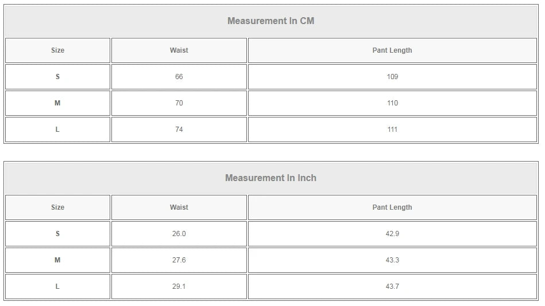545x306 pixels.
Task: Click the 29.1 inch waist cell
Action: point(179,287)
